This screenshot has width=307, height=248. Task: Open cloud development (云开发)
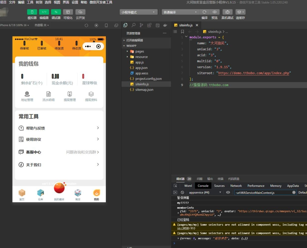[80, 12]
